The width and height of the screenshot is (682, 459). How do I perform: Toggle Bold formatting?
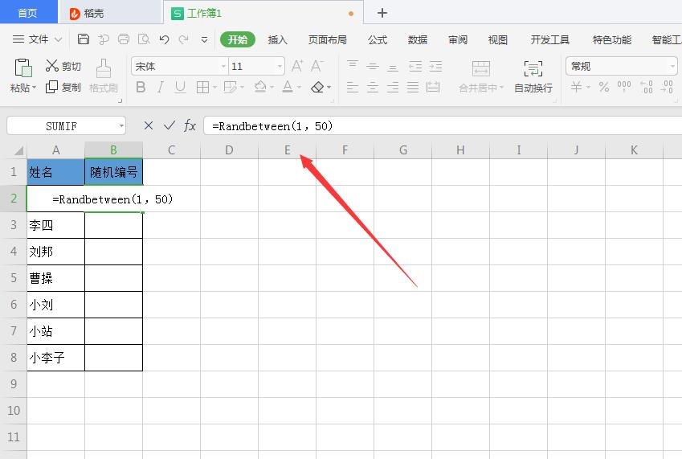141,87
